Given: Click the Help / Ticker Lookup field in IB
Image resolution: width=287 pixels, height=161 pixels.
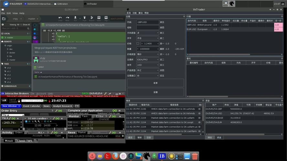Looking at the screenshot, I should coord(32,101).
